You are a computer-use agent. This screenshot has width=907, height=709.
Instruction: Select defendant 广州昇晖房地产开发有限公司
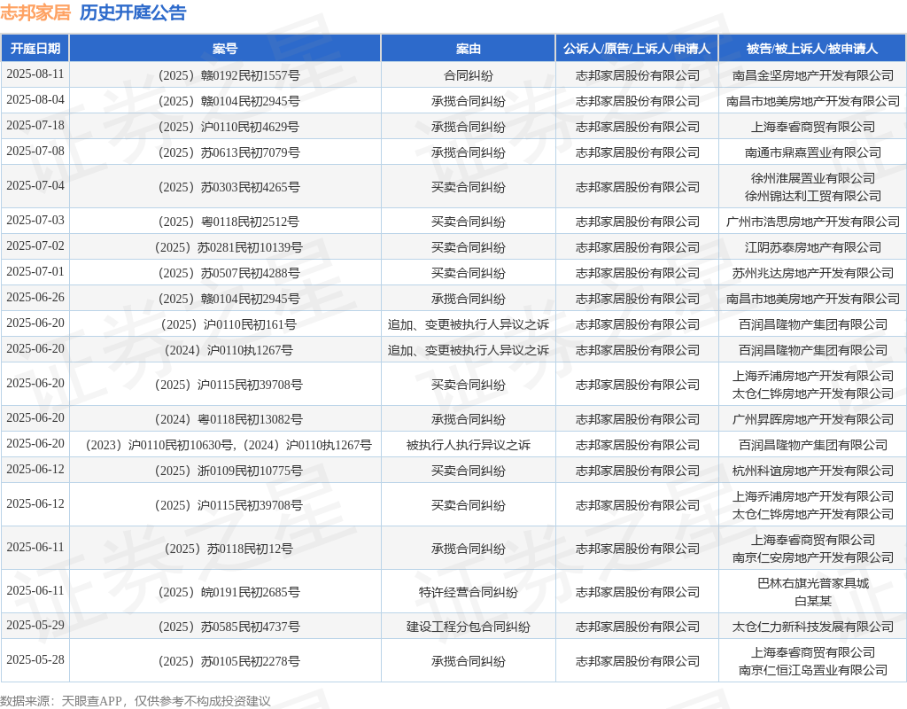[813, 419]
